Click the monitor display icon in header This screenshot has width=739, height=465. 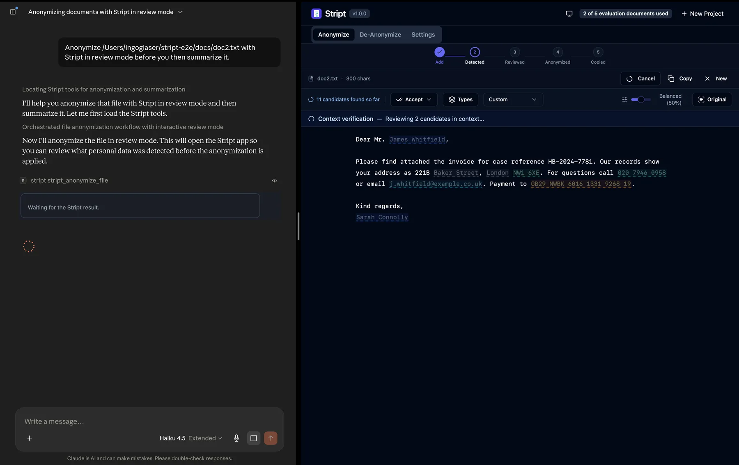coord(569,14)
